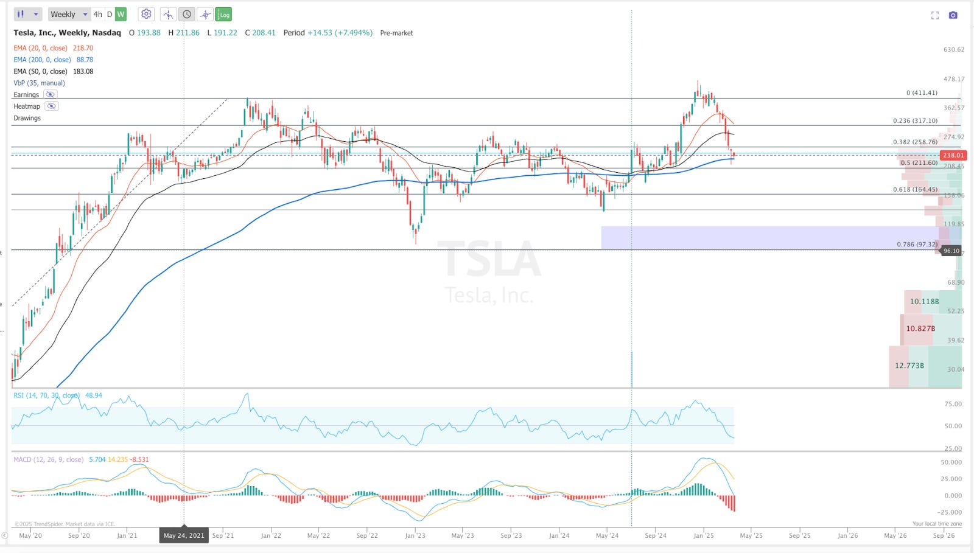Open the chart type dropdown arrow
This screenshot has height=553, width=974.
[x=36, y=14]
